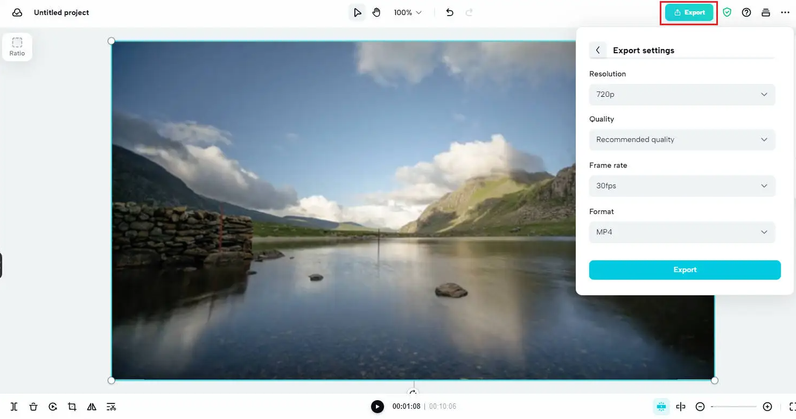The height and width of the screenshot is (419, 796).
Task: Toggle the split-view icon near the zoom slider
Action: [x=681, y=407]
